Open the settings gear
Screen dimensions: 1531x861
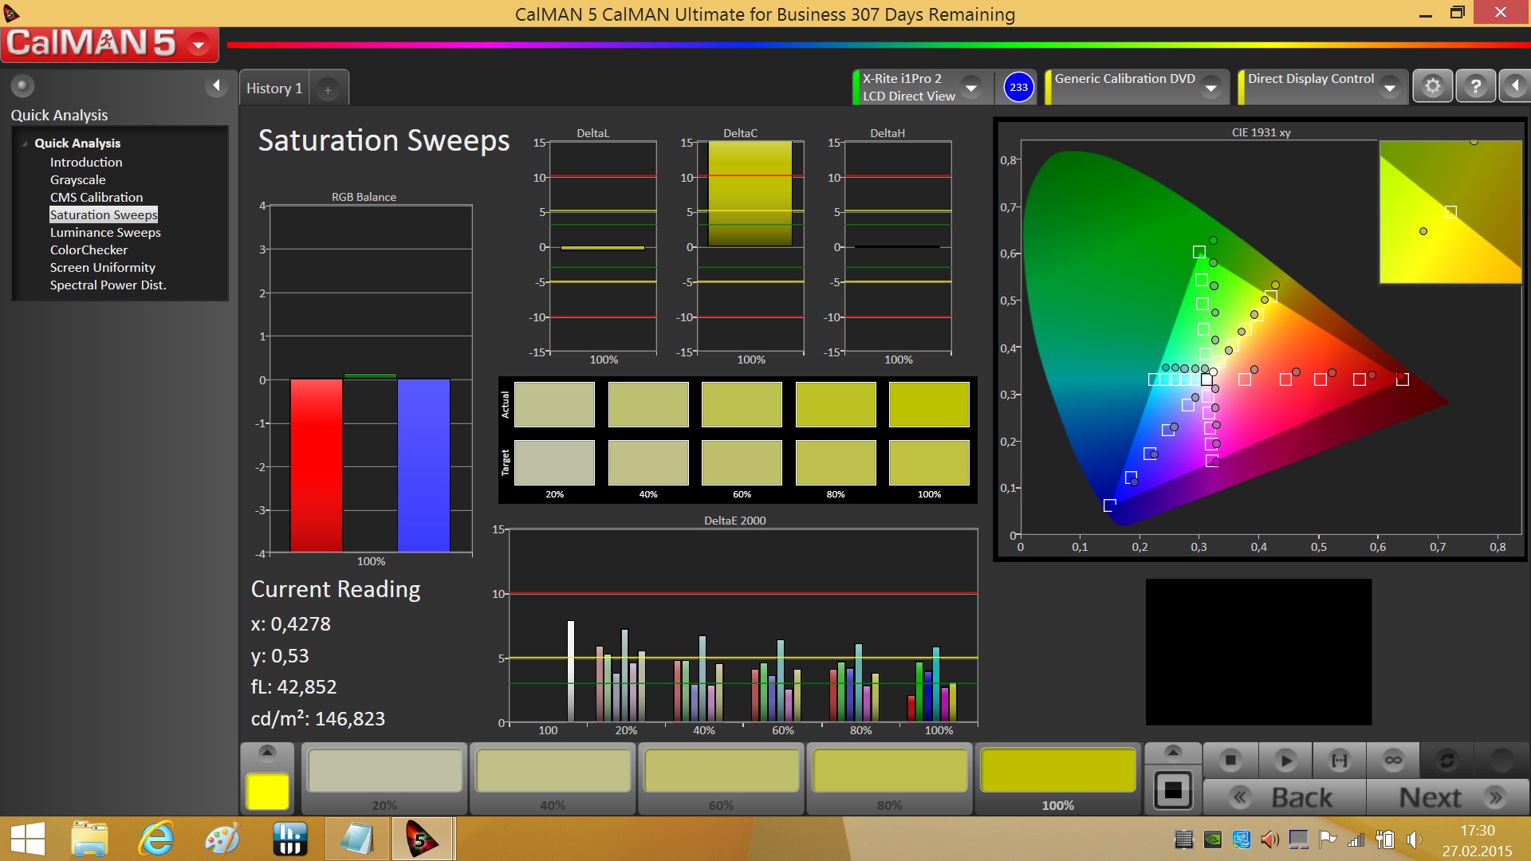(x=1433, y=86)
